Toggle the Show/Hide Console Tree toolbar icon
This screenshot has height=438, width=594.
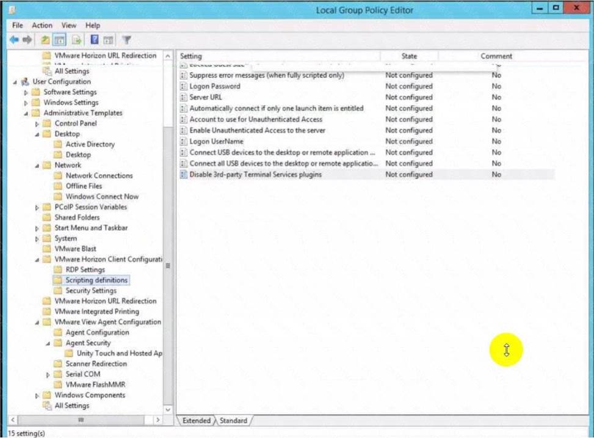[59, 40]
